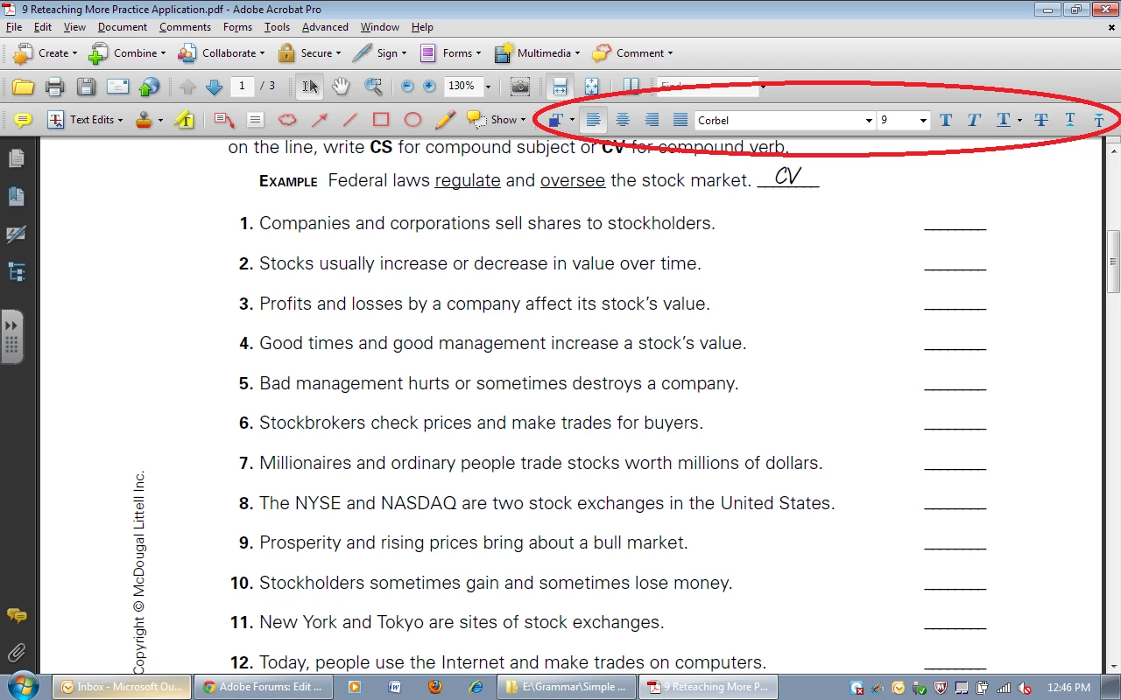This screenshot has width=1121, height=700.
Task: Toggle scrolling page fit-width view
Action: point(560,87)
